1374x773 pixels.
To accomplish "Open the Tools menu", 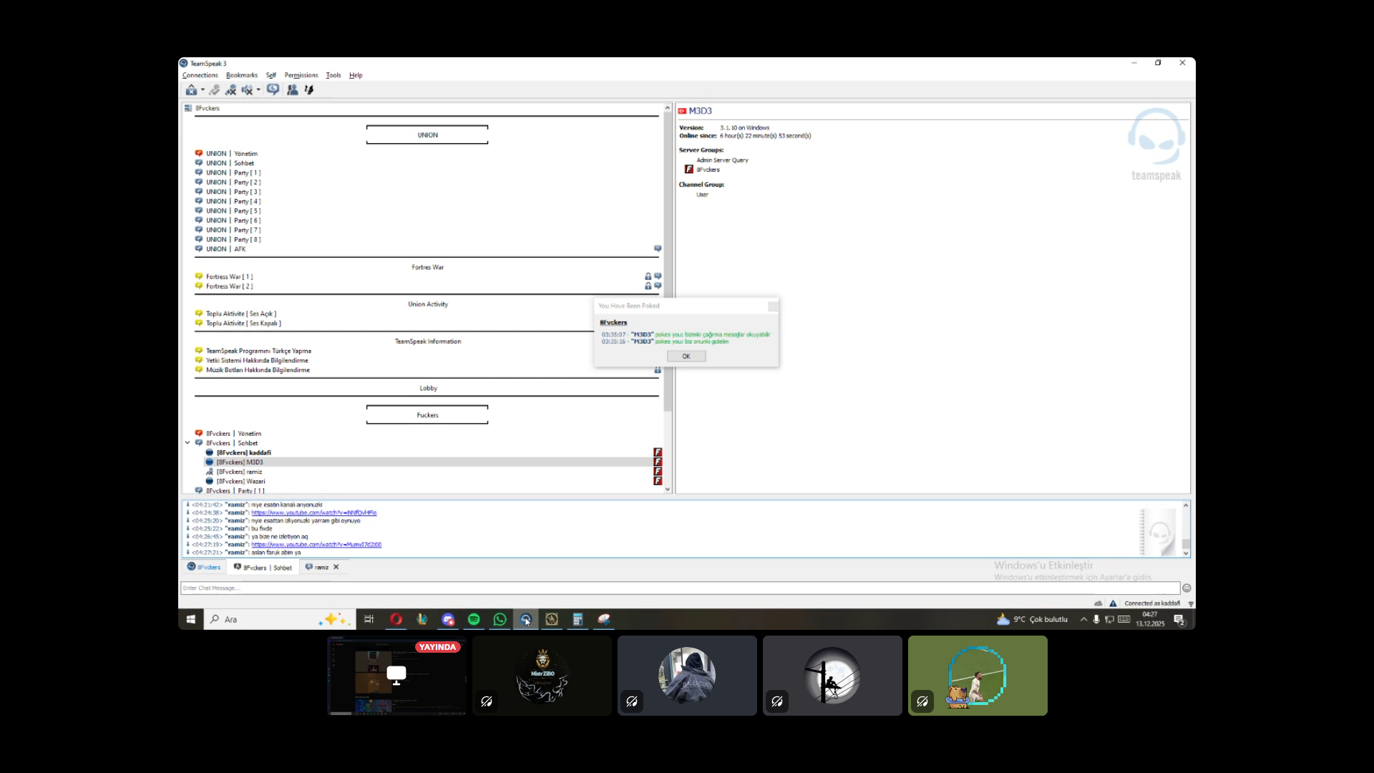I will pos(333,75).
